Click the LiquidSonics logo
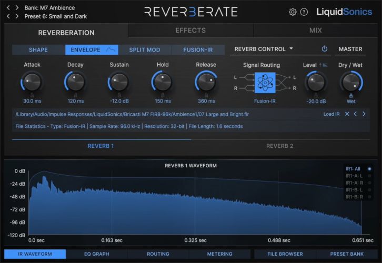Viewport: 382px width, 263px height. point(344,12)
